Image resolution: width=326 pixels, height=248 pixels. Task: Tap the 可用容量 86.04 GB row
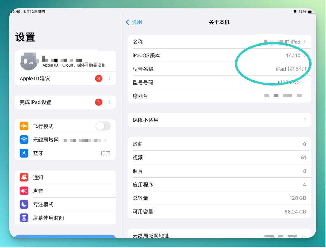219,212
